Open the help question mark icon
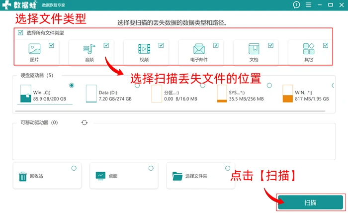The height and width of the screenshot is (213, 348). [296, 4]
